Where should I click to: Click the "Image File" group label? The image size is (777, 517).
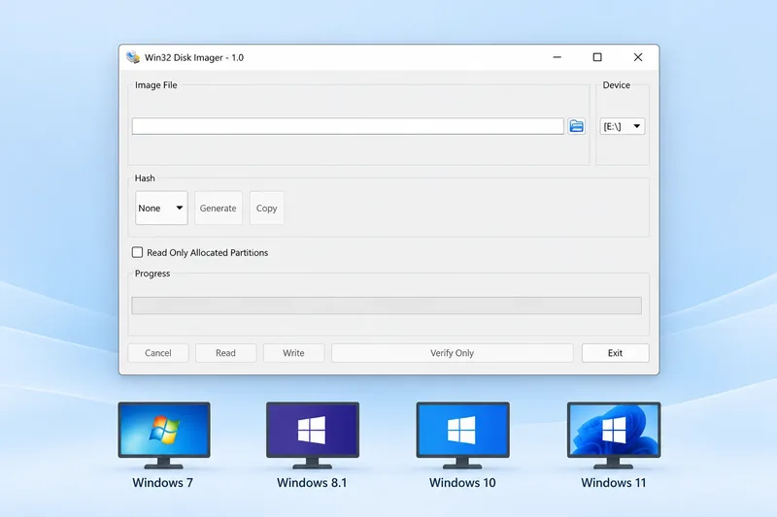156,85
